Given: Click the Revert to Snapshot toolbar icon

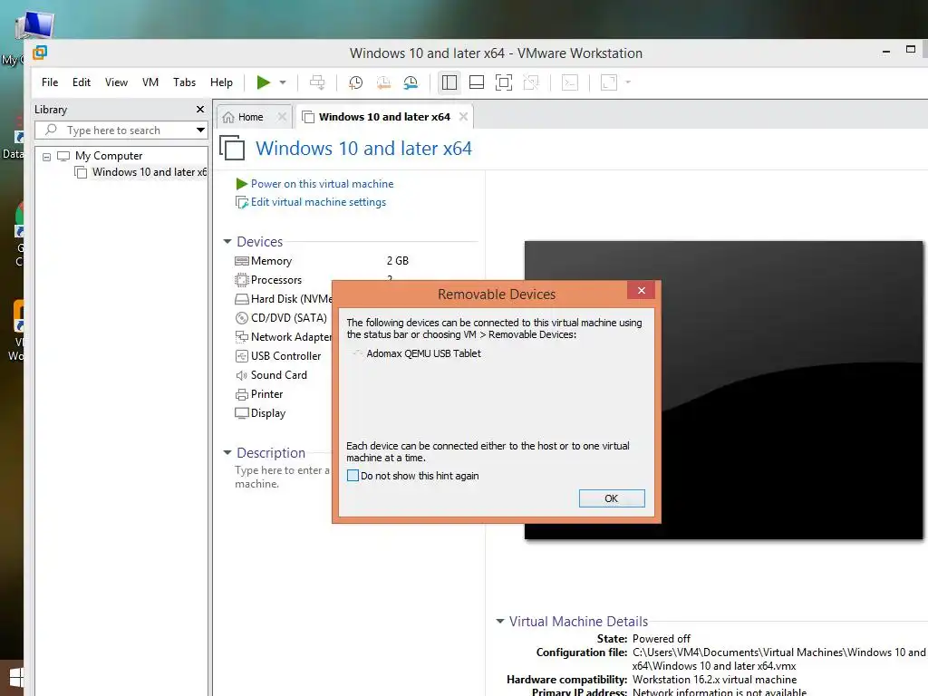Looking at the screenshot, I should pos(383,82).
